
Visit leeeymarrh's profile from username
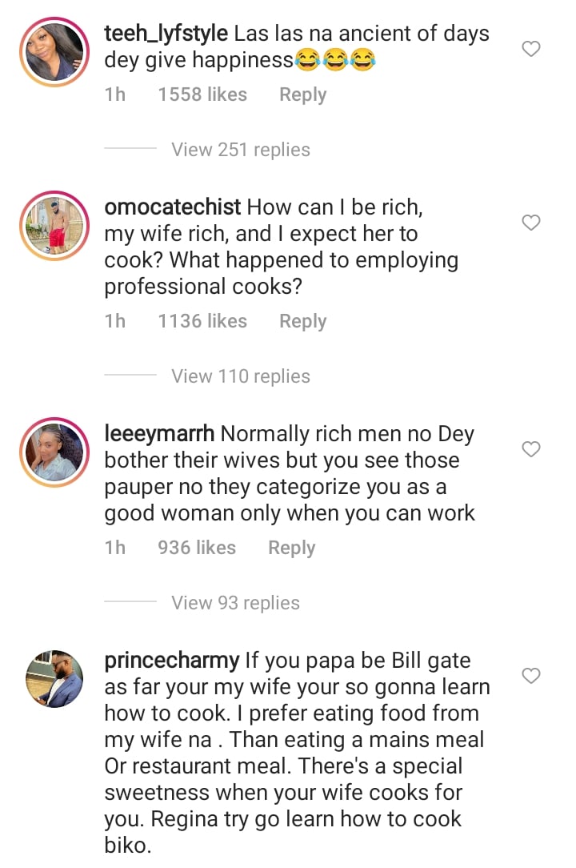[159, 434]
